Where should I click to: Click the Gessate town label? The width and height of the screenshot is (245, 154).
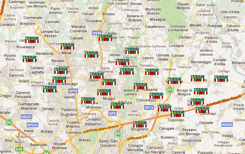point(206,123)
